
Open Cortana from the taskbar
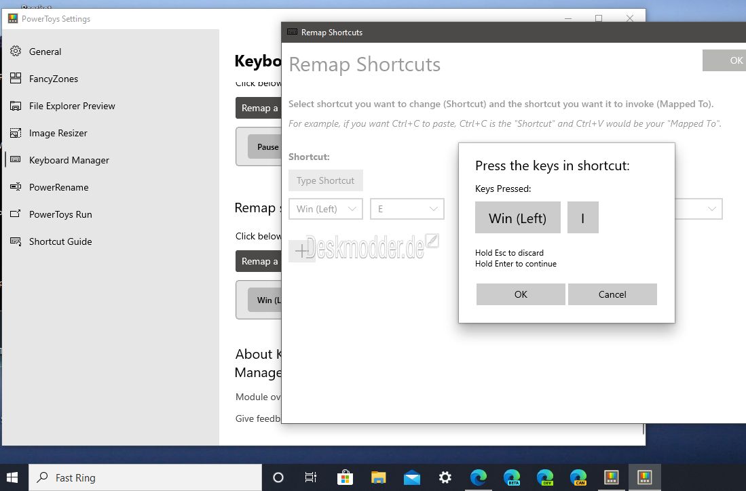coord(278,477)
